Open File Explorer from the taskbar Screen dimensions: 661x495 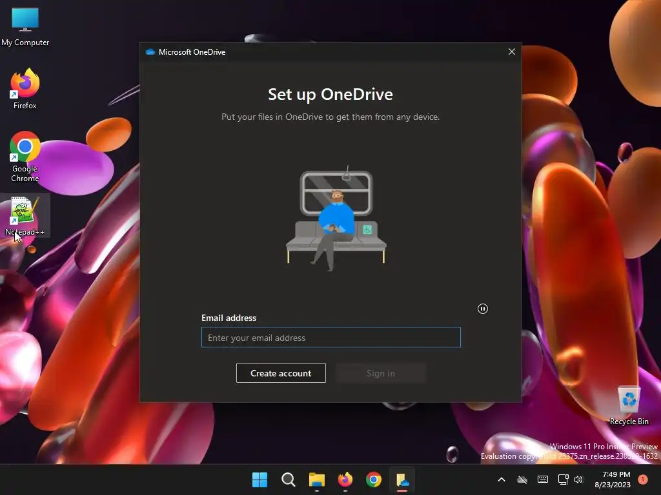(316, 480)
